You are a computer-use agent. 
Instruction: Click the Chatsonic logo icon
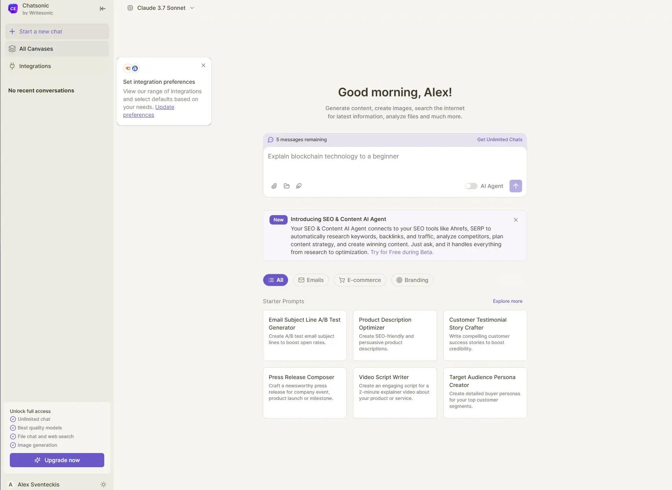click(13, 9)
